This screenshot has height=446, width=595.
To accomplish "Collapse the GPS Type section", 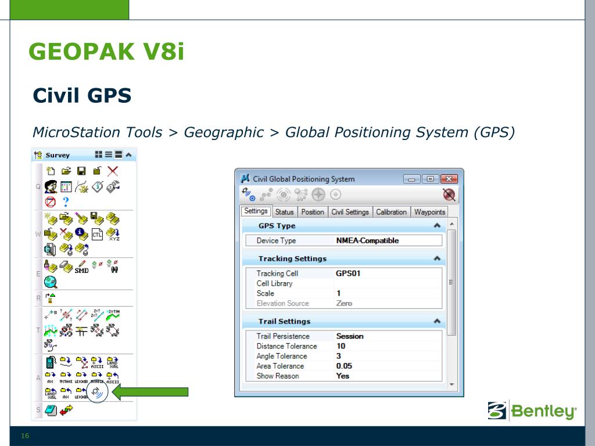I will click(437, 226).
